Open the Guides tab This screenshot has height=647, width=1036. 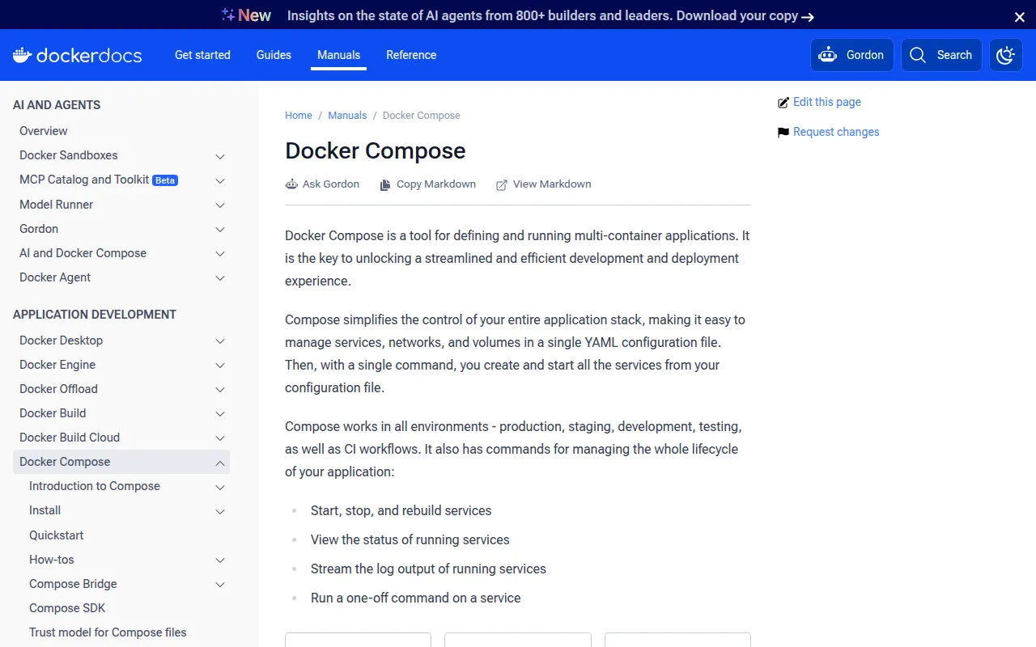click(274, 55)
